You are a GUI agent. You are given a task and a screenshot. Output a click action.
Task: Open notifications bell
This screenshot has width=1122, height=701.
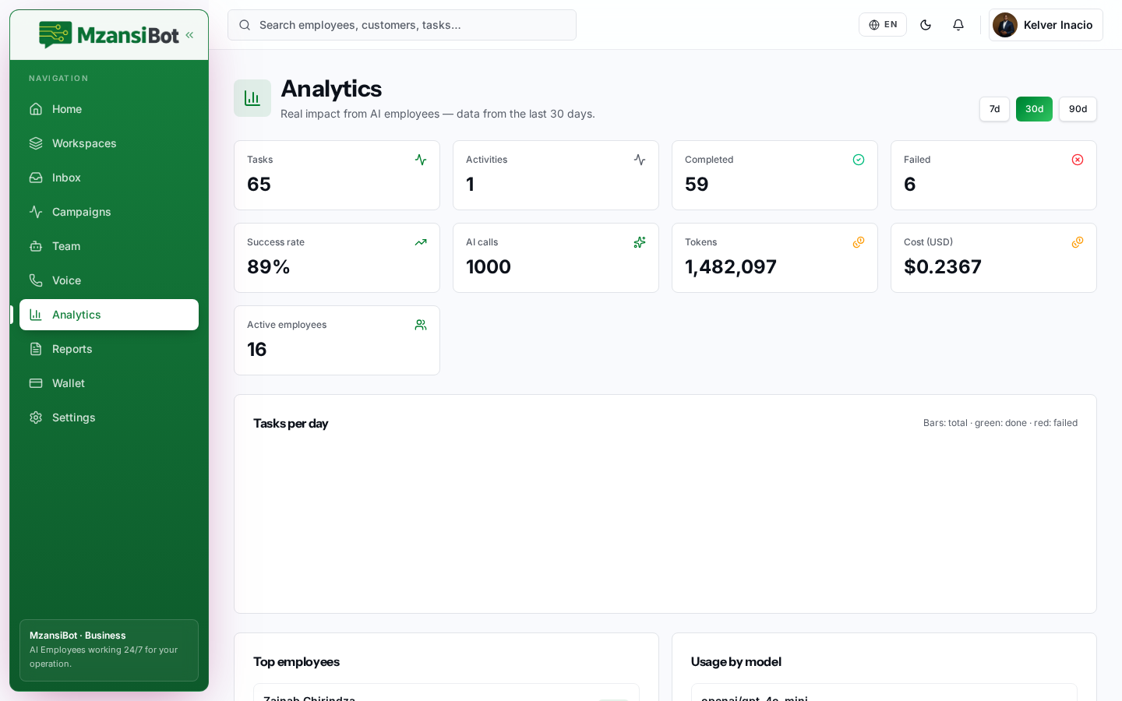(958, 25)
